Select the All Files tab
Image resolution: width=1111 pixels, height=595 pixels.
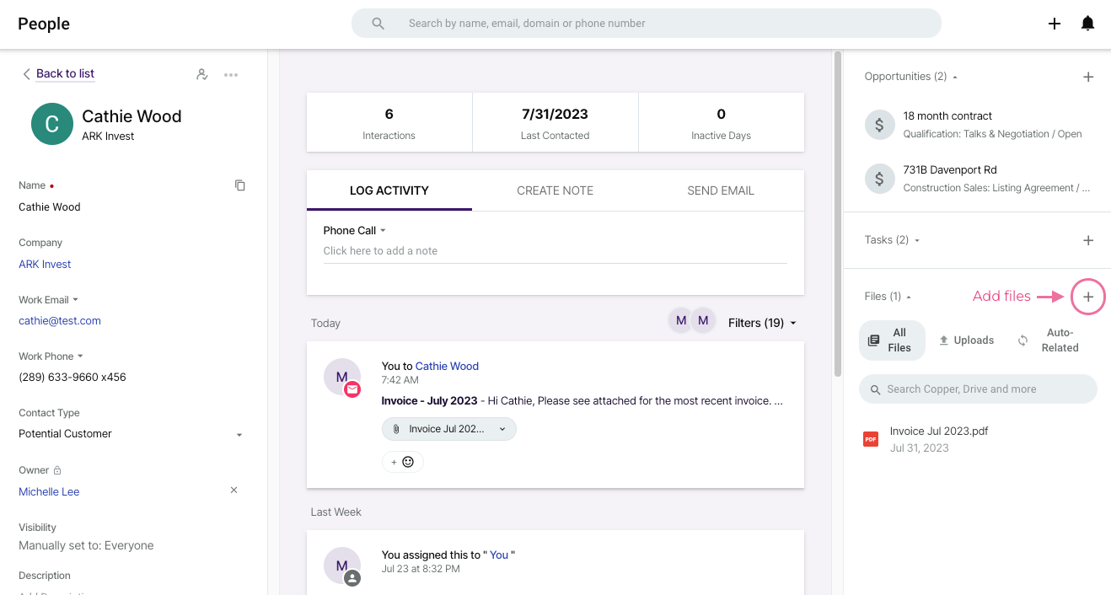(x=892, y=340)
